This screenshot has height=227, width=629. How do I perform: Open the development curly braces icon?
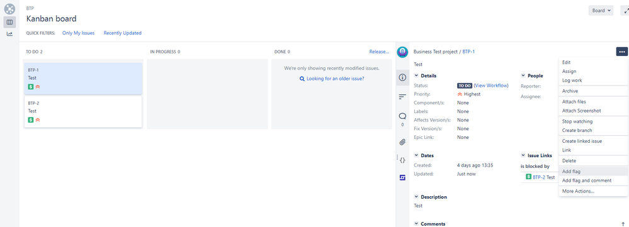click(x=402, y=160)
